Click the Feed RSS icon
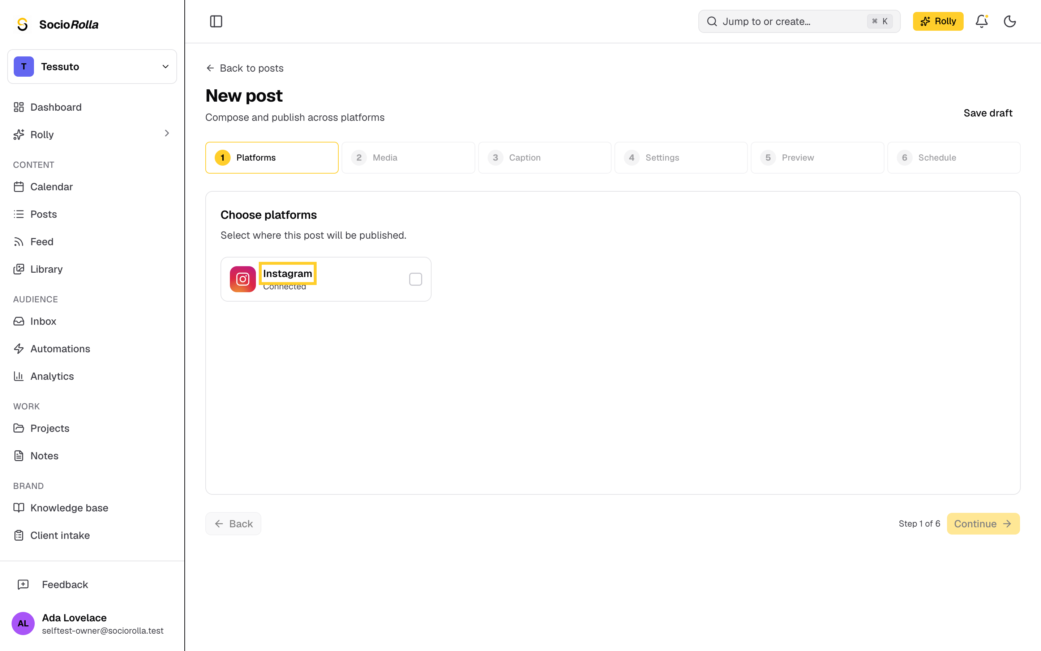The height and width of the screenshot is (651, 1041). pos(19,242)
